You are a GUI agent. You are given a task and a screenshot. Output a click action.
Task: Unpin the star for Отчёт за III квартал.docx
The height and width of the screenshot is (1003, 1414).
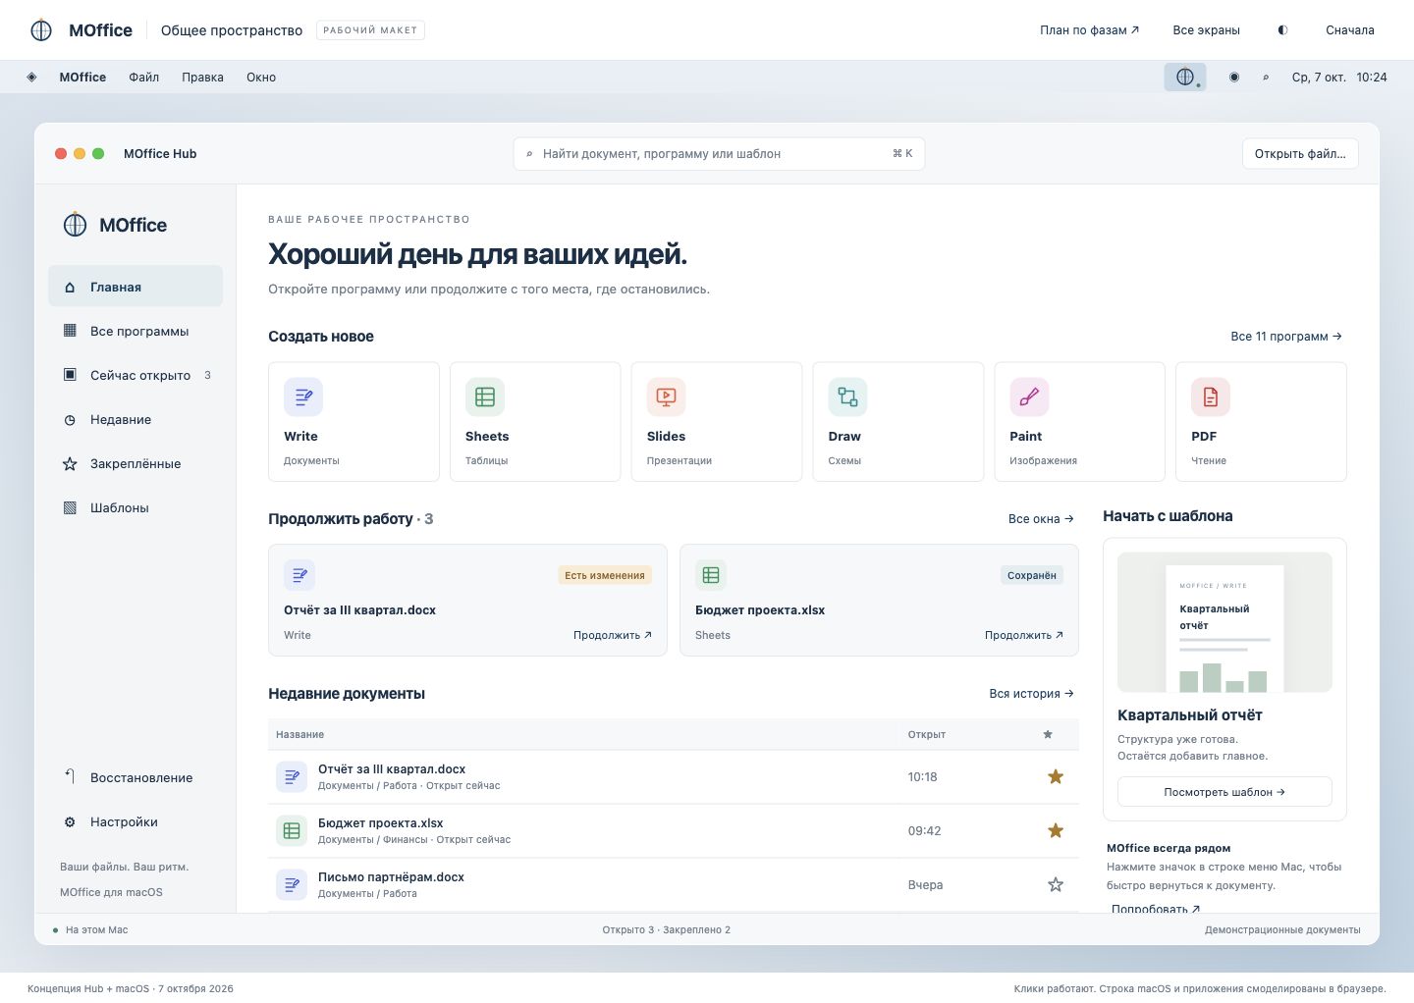[1056, 777]
